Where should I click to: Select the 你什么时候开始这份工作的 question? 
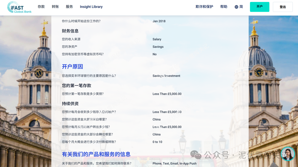pos(81,21)
